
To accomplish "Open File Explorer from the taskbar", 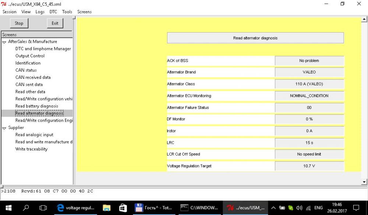I will coord(107,208).
